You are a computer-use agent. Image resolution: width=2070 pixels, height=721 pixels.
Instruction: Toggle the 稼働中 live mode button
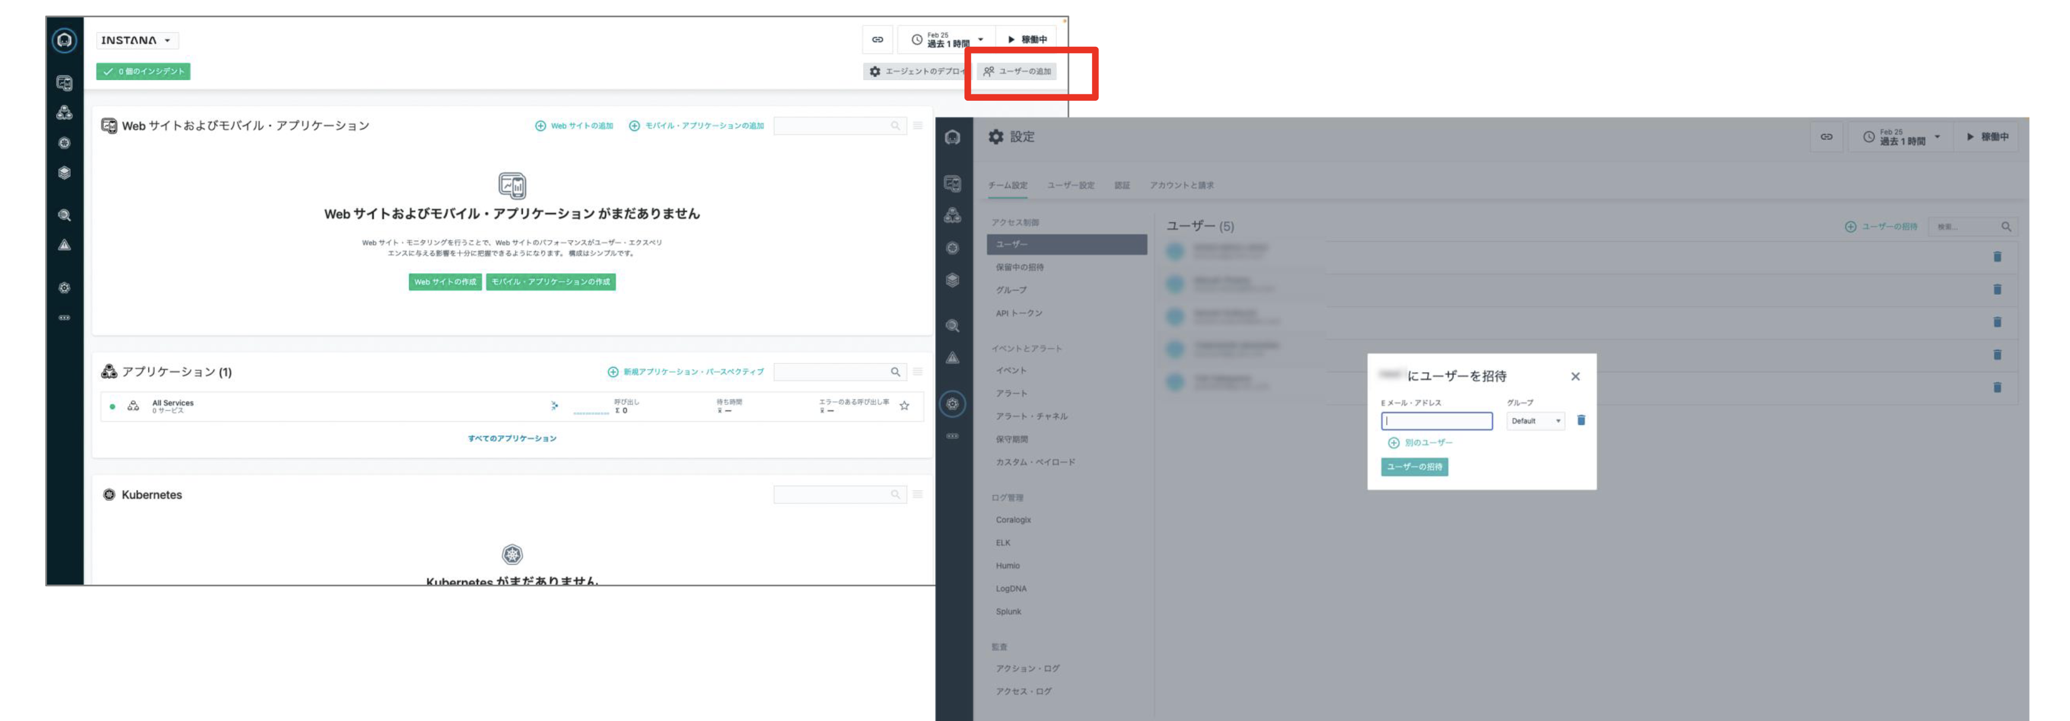pyautogui.click(x=1028, y=39)
